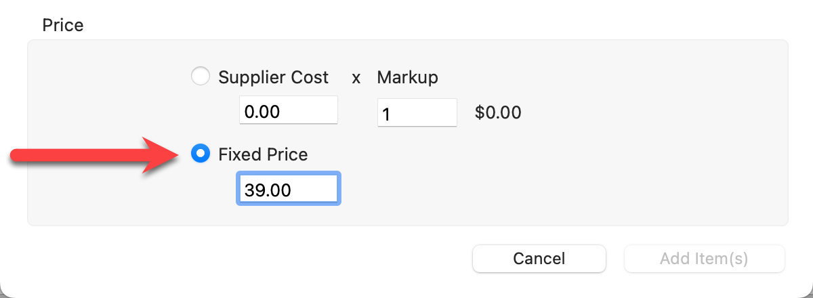Viewport: 813px width, 298px height.
Task: Click the Fixed Price 39.00 field
Action: tap(288, 189)
